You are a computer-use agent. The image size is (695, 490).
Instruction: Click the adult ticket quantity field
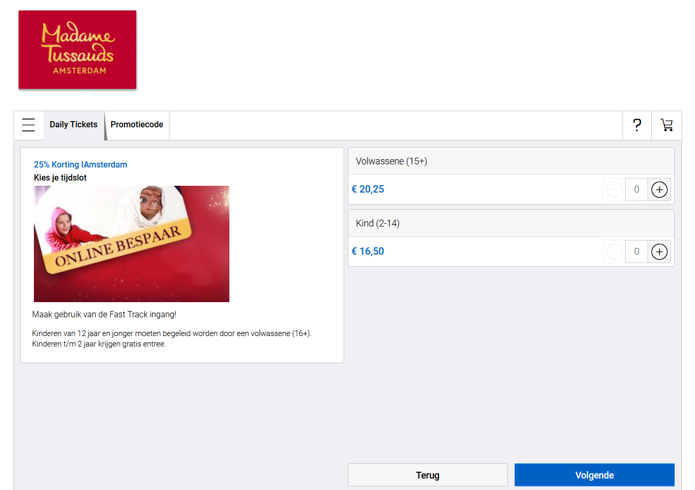tap(636, 189)
